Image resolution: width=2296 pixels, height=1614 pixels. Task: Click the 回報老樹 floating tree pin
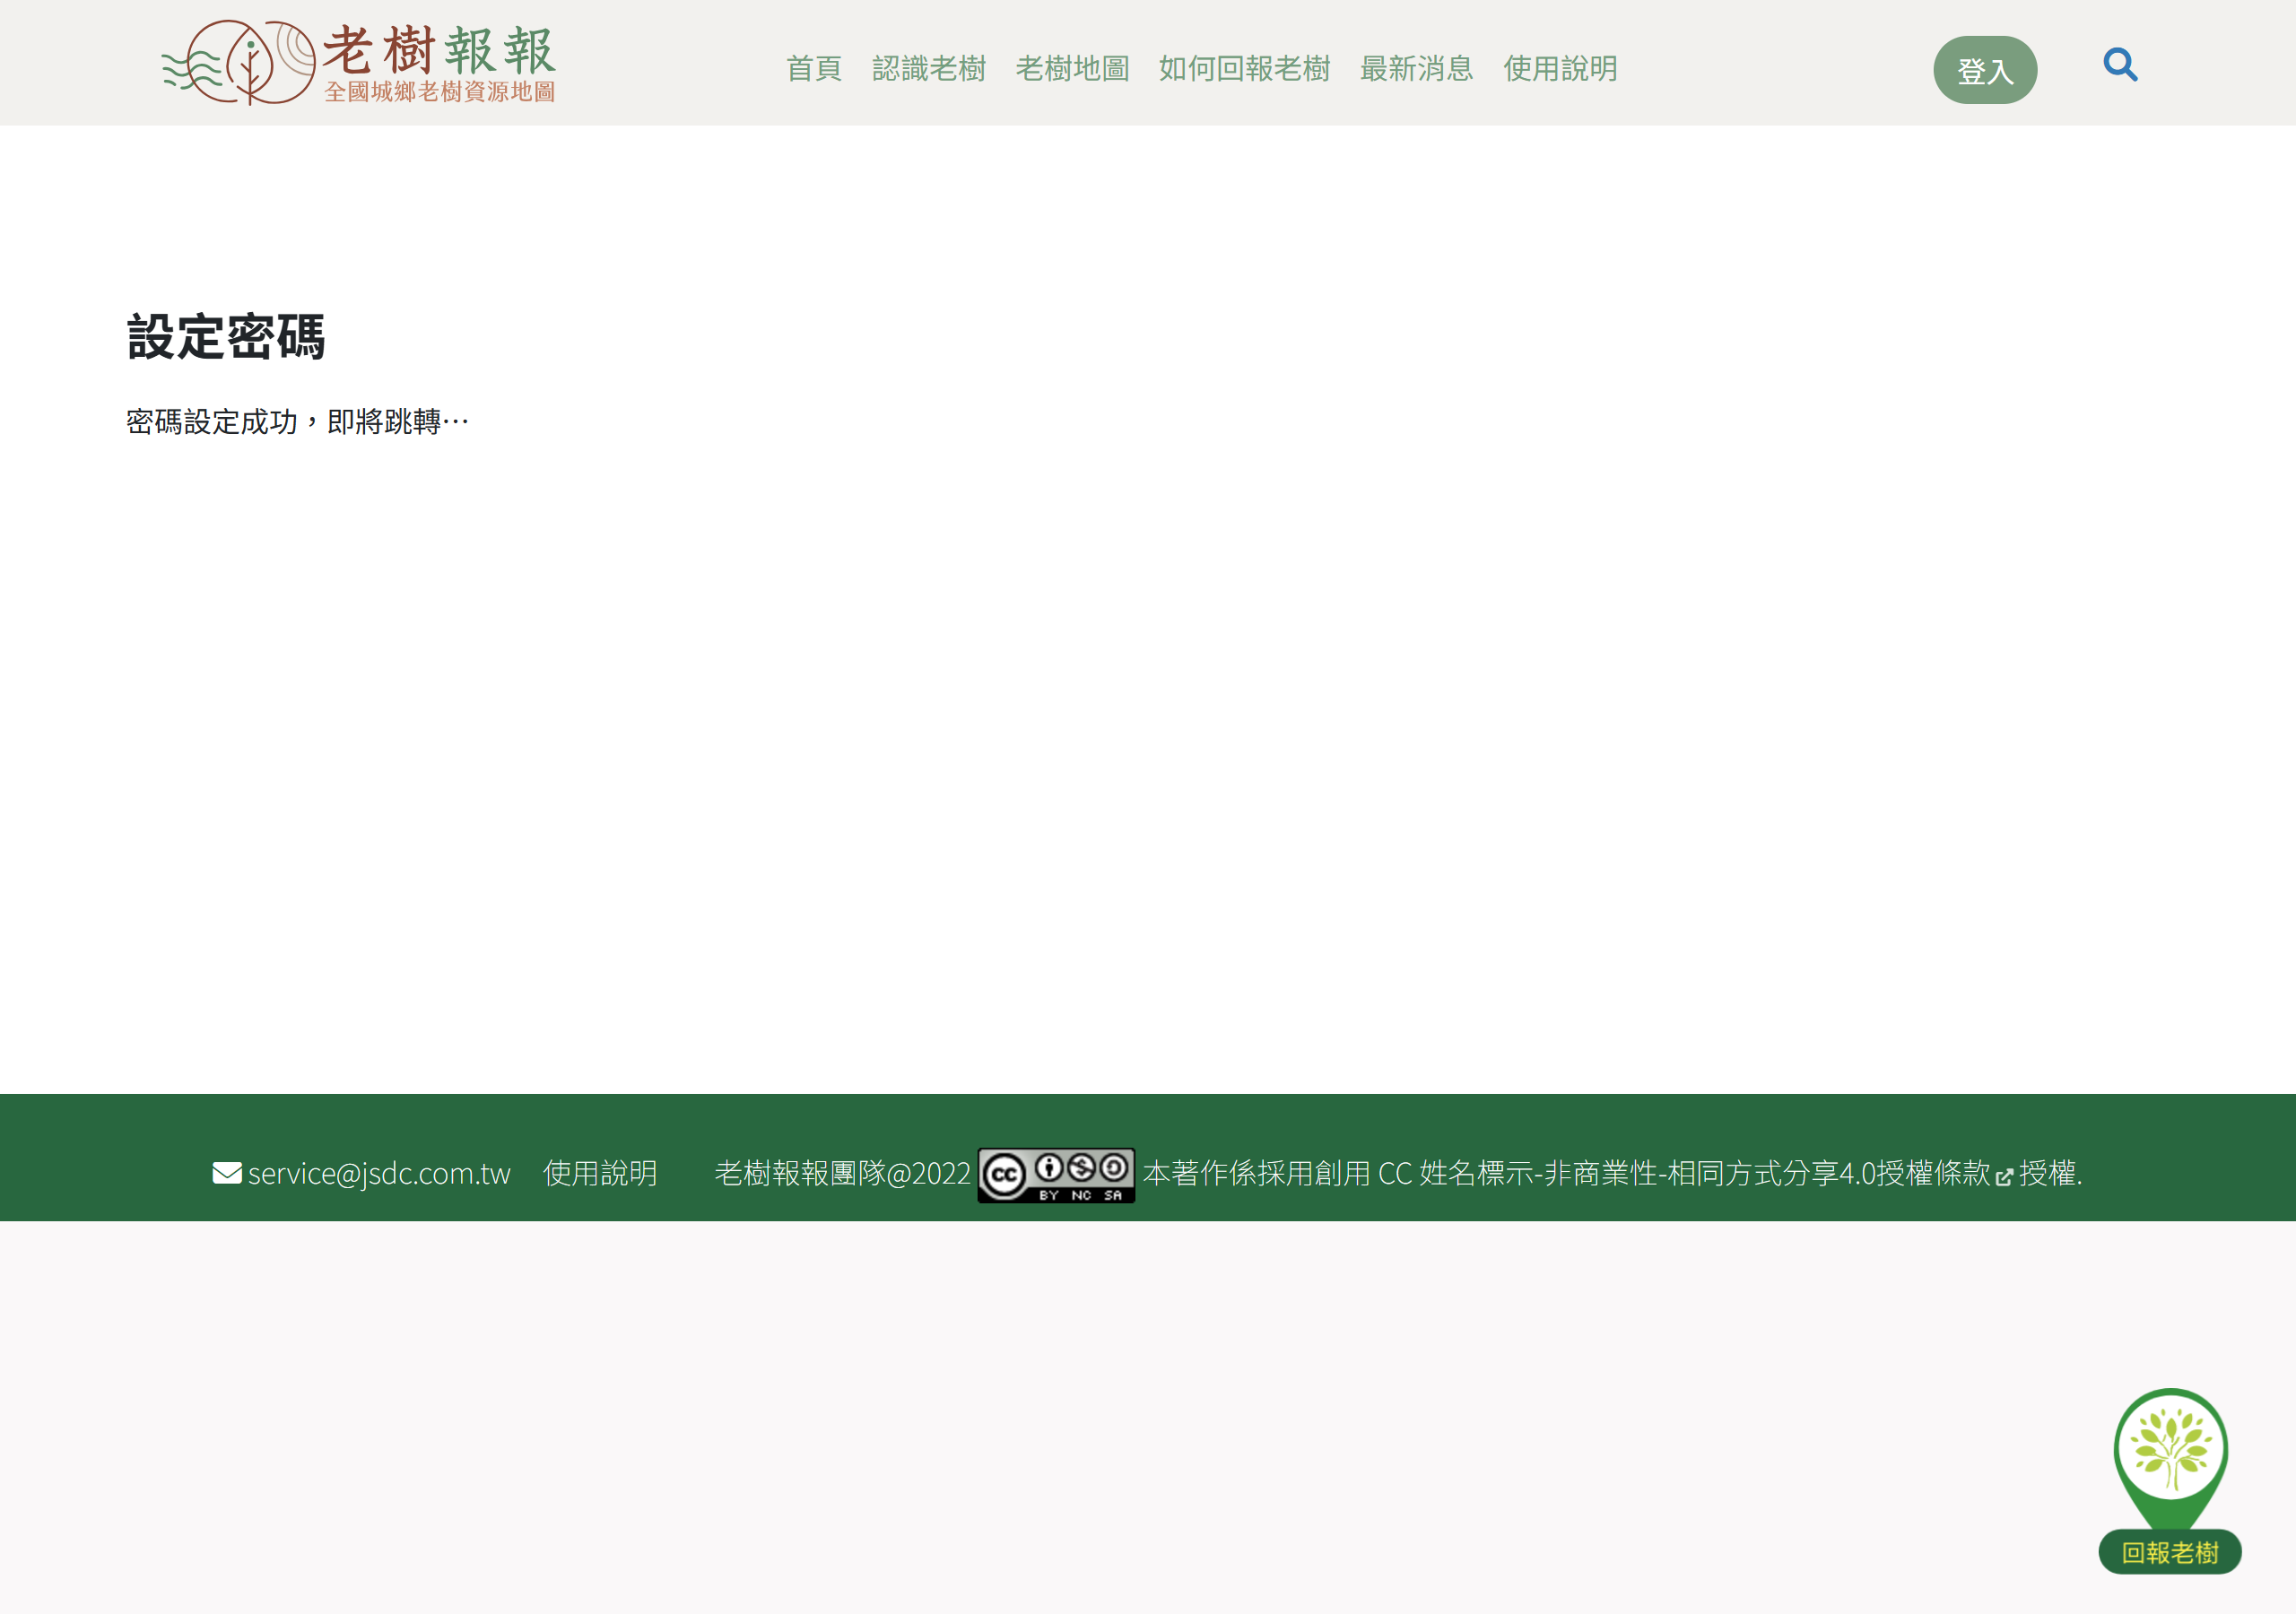(x=2170, y=1480)
